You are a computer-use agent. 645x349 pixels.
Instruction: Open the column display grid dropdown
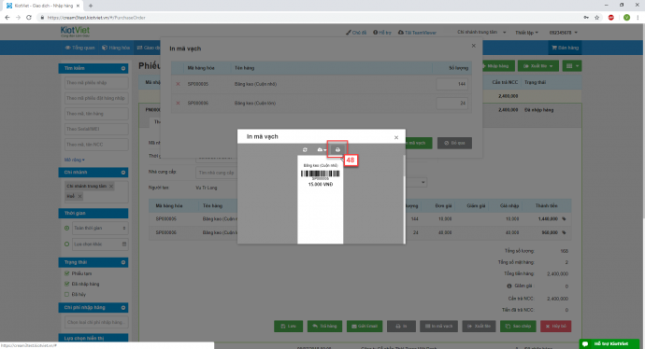(572, 66)
